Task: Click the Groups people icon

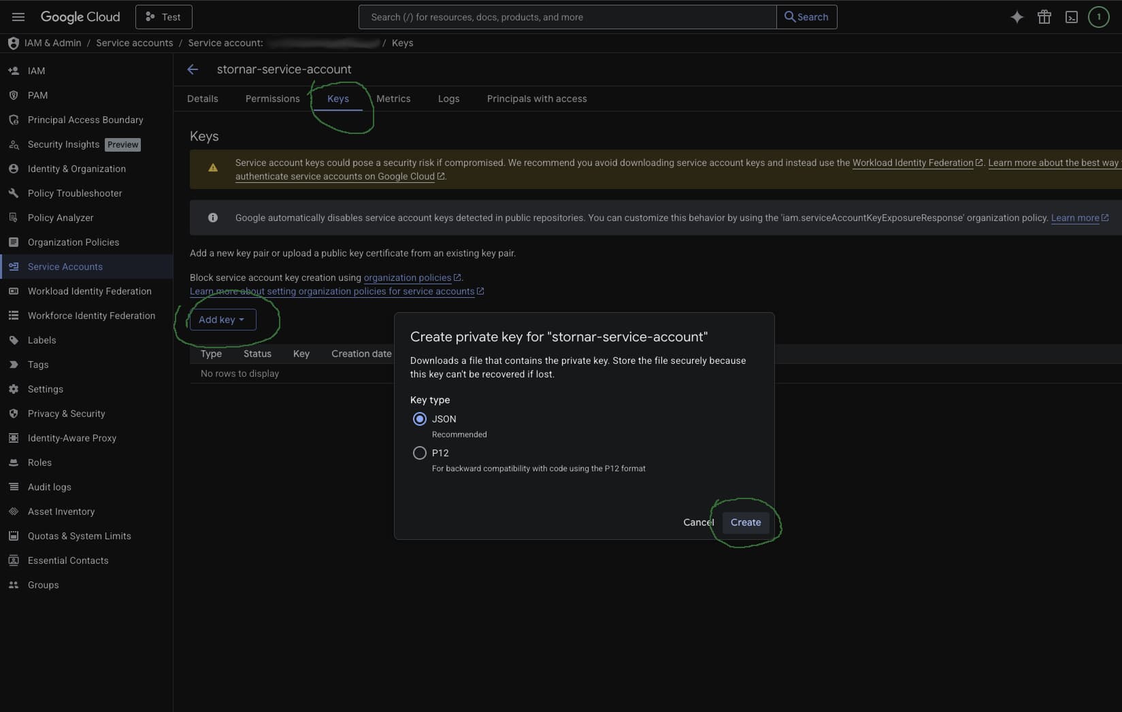Action: [14, 585]
